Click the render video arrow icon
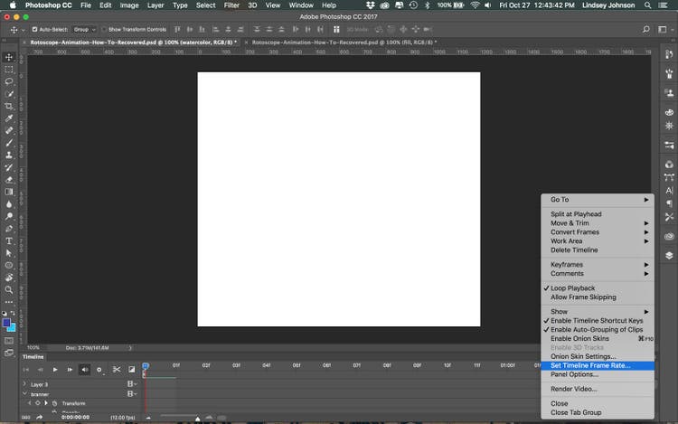 pos(40,418)
